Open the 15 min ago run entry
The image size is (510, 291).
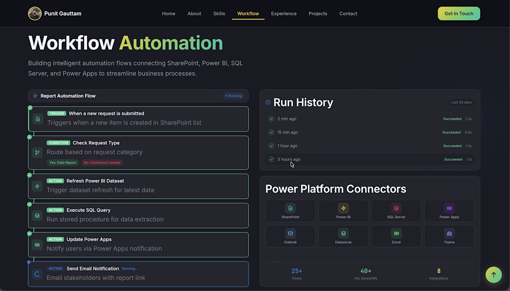[370, 133]
